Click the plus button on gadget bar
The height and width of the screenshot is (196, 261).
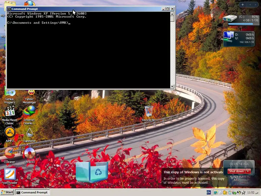[x=243, y=5]
